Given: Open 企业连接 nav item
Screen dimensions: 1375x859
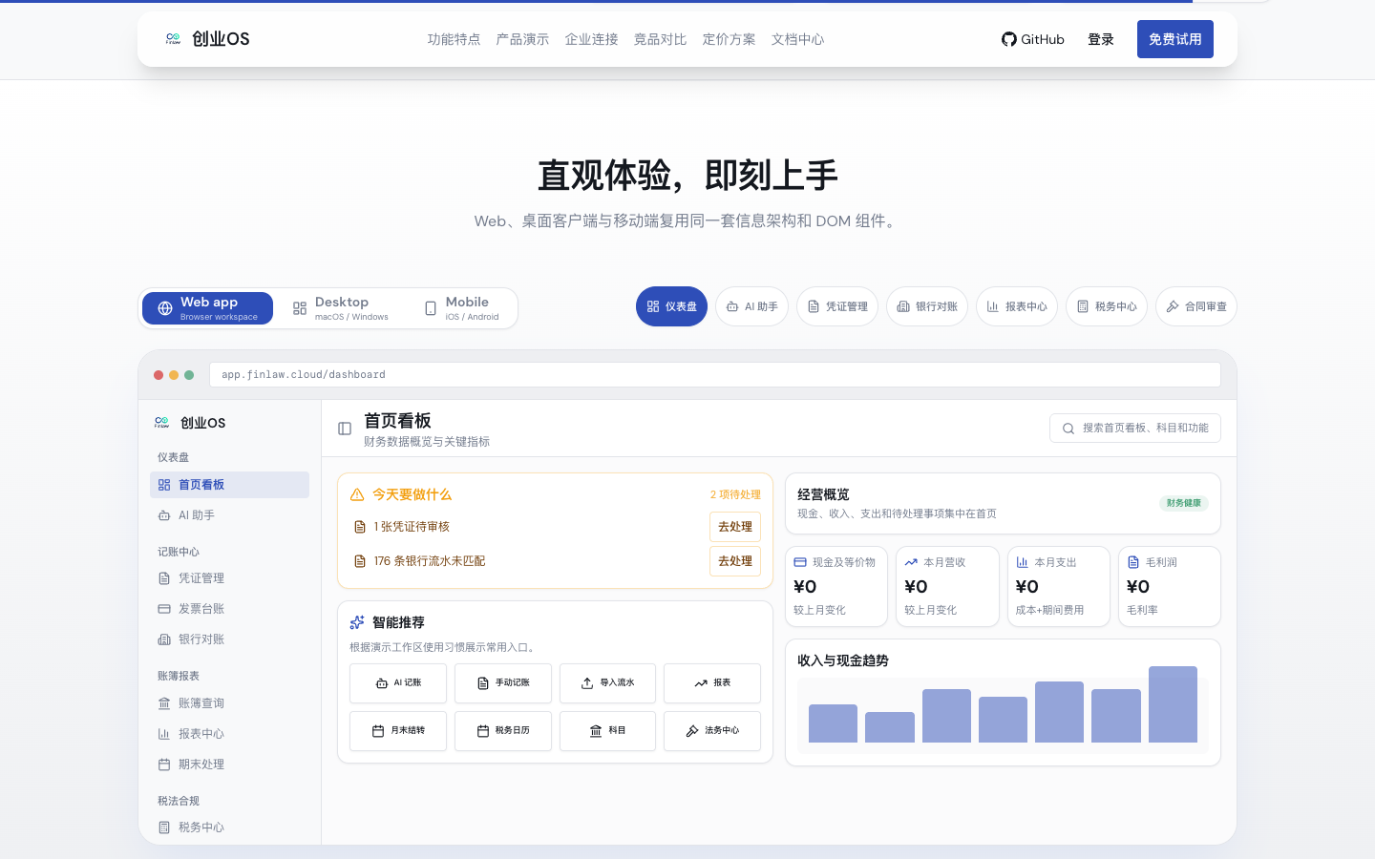Looking at the screenshot, I should click(591, 39).
